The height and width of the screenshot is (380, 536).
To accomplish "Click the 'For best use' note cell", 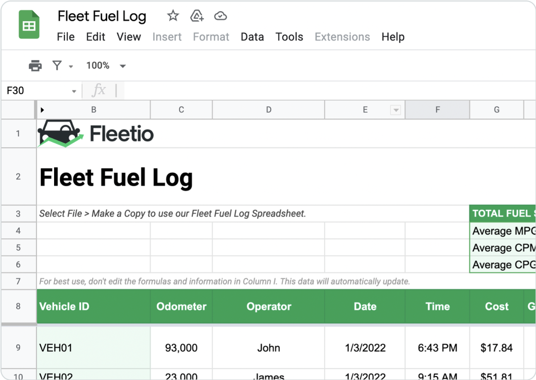I will click(224, 282).
